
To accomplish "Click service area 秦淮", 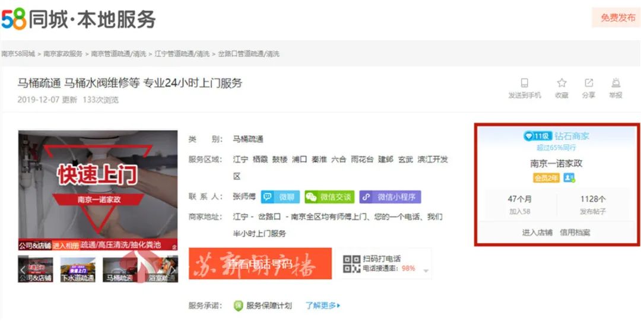I will tap(319, 160).
